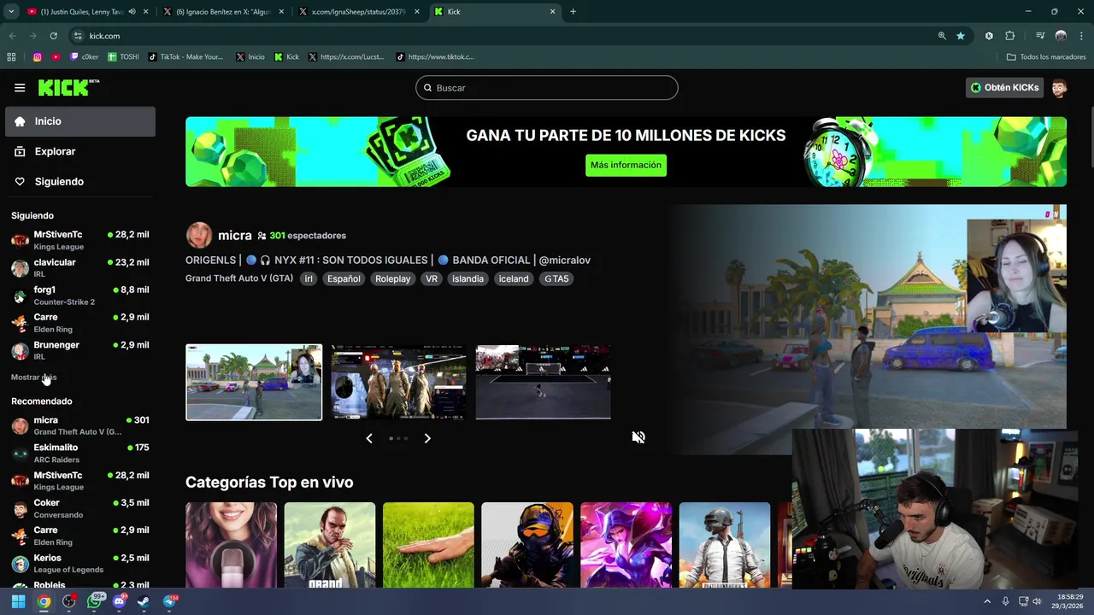
Task: Select the Español tag
Action: pos(344,278)
